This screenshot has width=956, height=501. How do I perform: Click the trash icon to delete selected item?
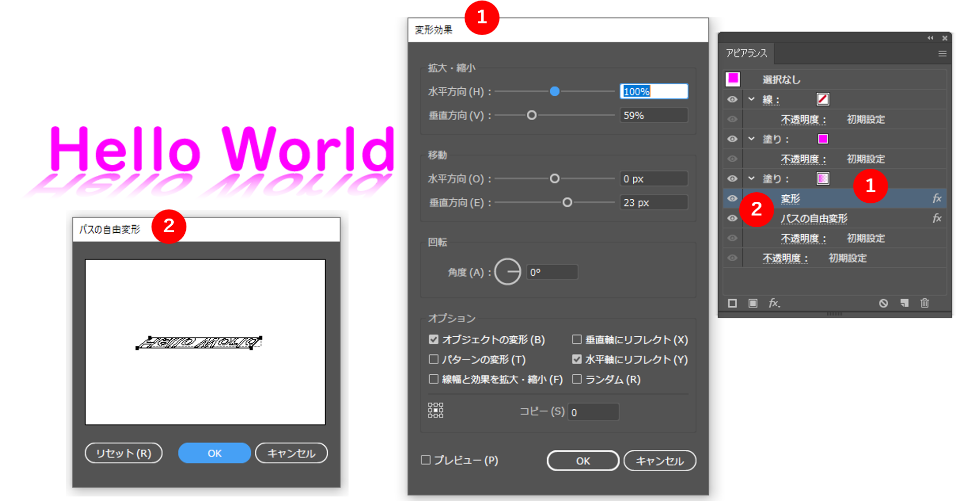tap(925, 303)
